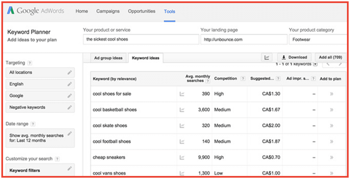Go to the Opportunities tab
350x179 pixels.
142,11
